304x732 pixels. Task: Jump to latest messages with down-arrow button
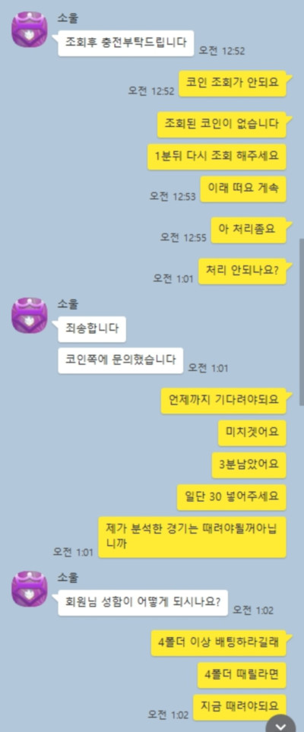(280, 724)
